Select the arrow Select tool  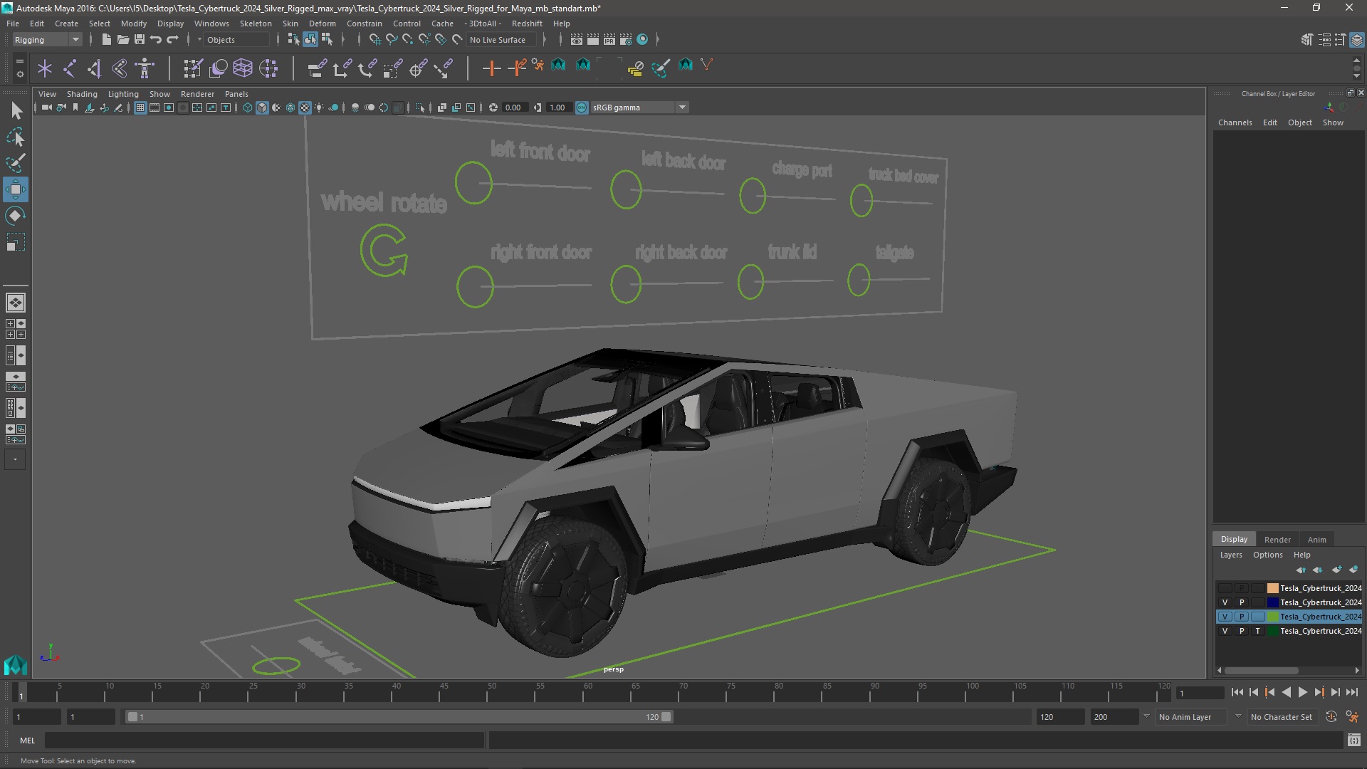click(16, 110)
